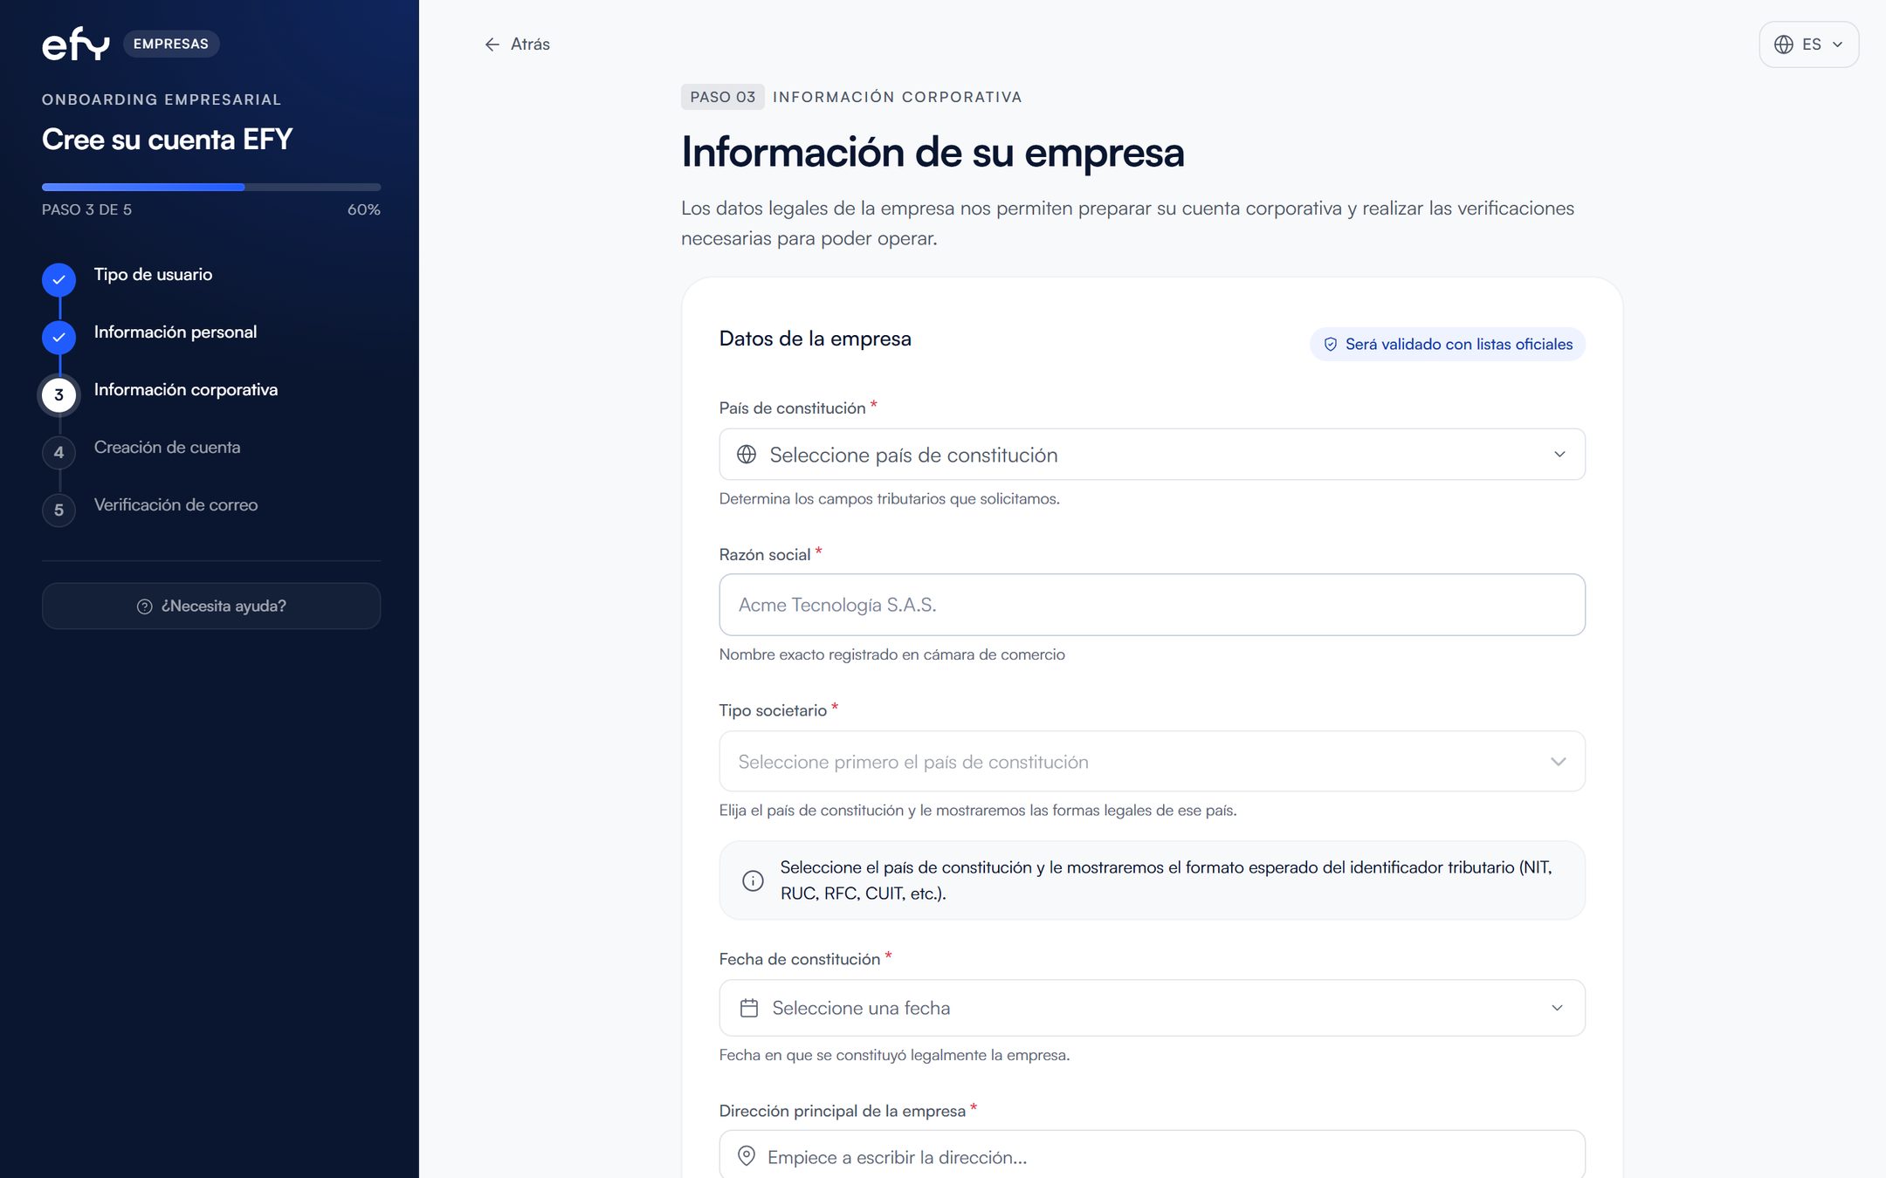The height and width of the screenshot is (1178, 1886).
Task: Click Será validado con listas oficiales badge
Action: pyautogui.click(x=1448, y=345)
